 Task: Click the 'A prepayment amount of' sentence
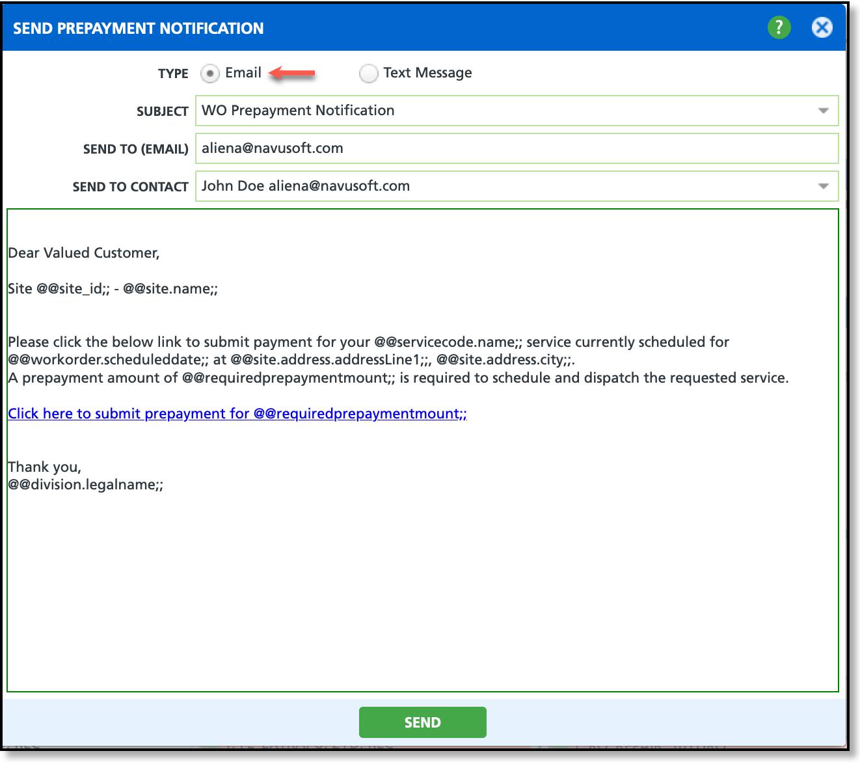pyautogui.click(x=398, y=378)
